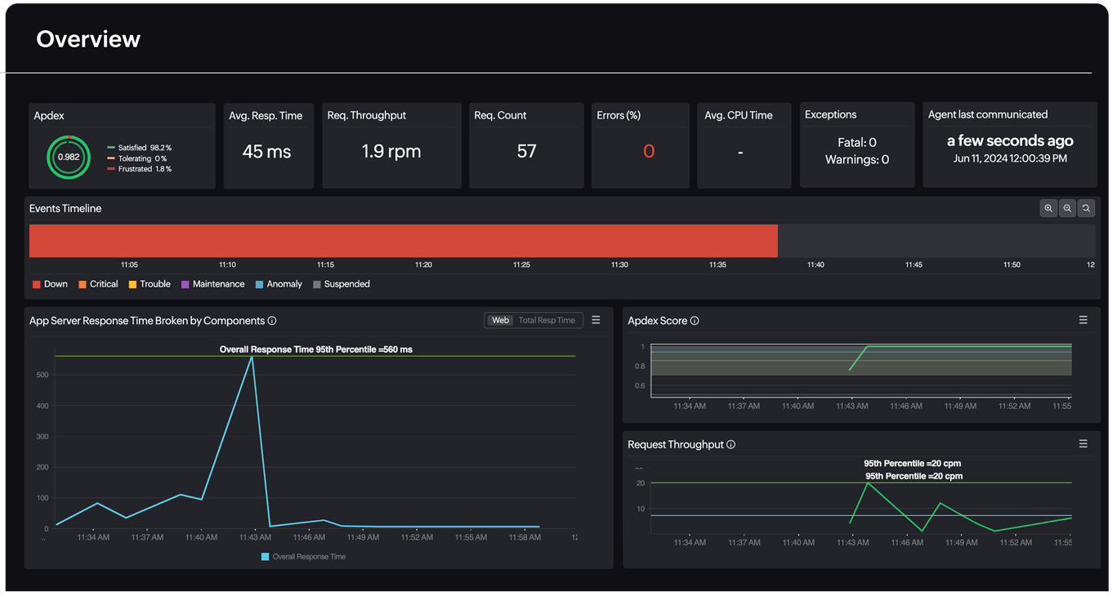Reset the Events Timeline zoom

click(1086, 208)
